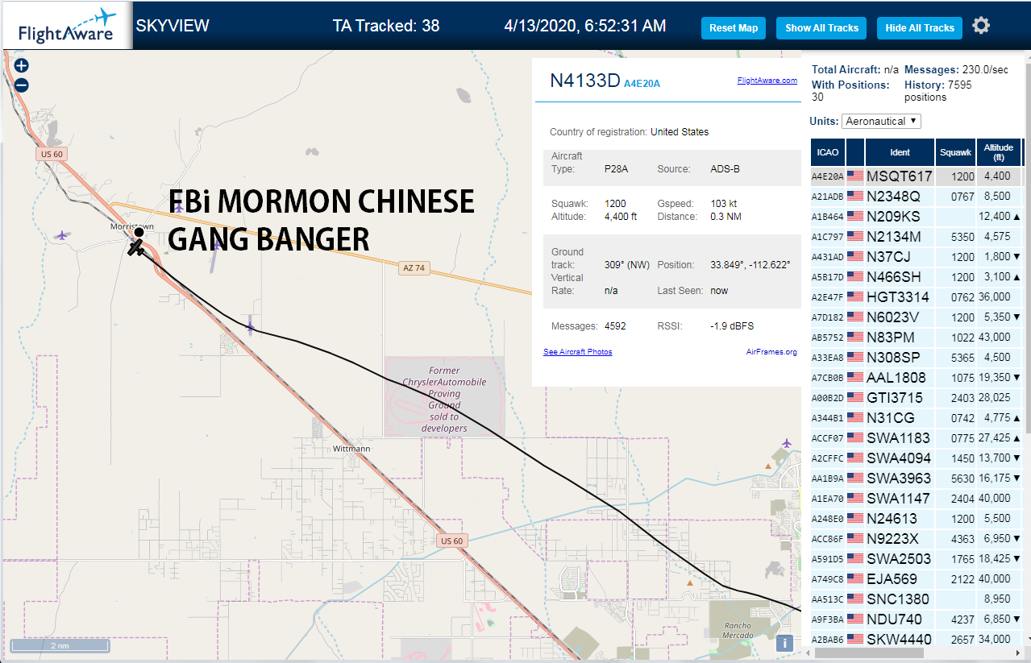Zoom out with the minus button
Image resolution: width=1031 pixels, height=663 pixels.
point(22,85)
